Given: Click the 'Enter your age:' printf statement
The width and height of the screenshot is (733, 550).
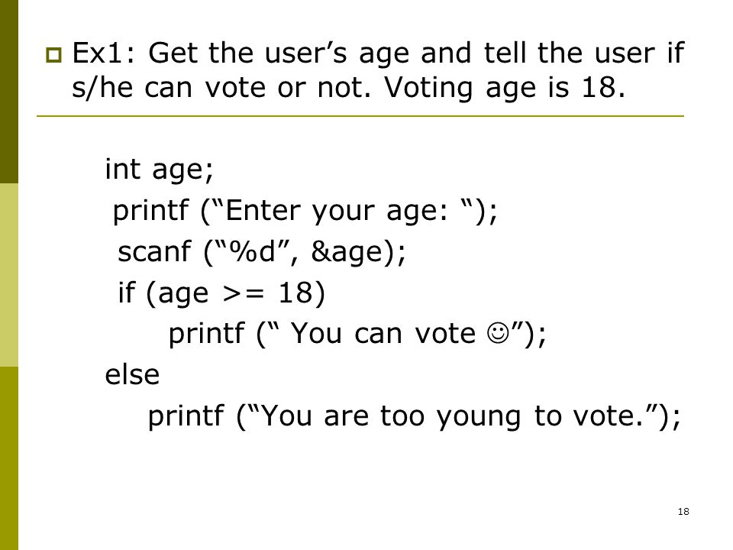Looking at the screenshot, I should pyautogui.click(x=305, y=211).
